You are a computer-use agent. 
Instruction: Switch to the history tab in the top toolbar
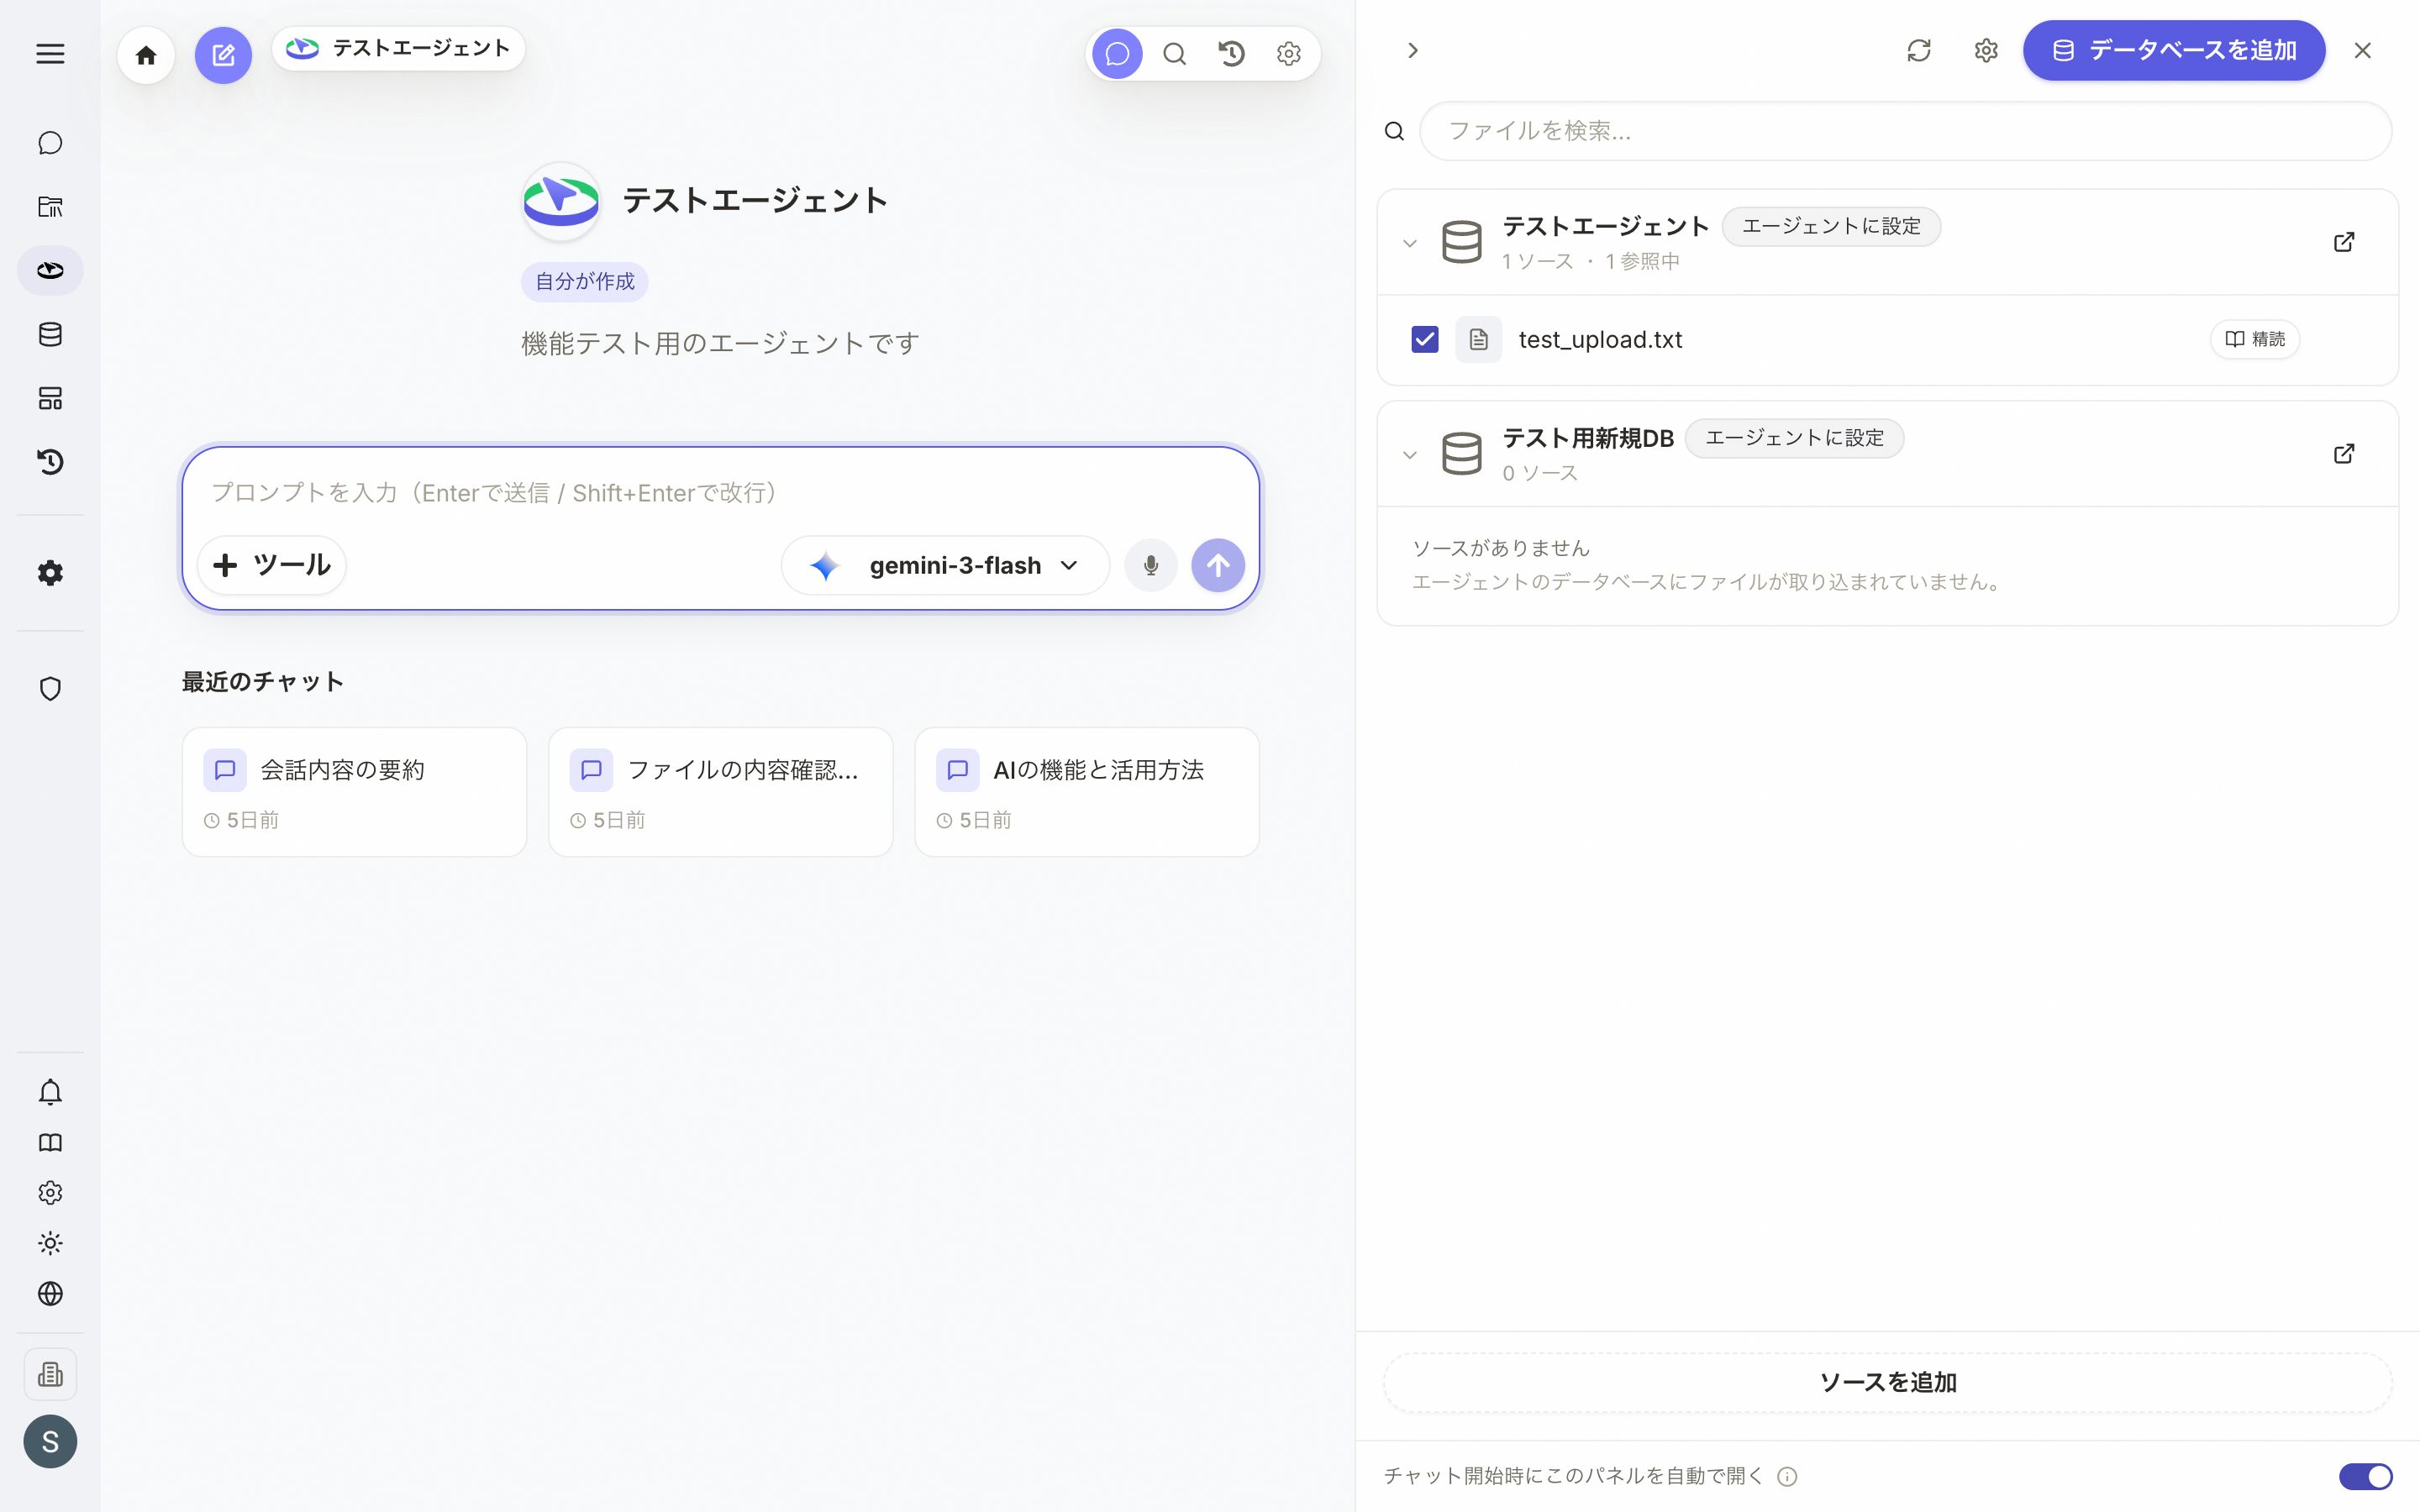[1232, 54]
